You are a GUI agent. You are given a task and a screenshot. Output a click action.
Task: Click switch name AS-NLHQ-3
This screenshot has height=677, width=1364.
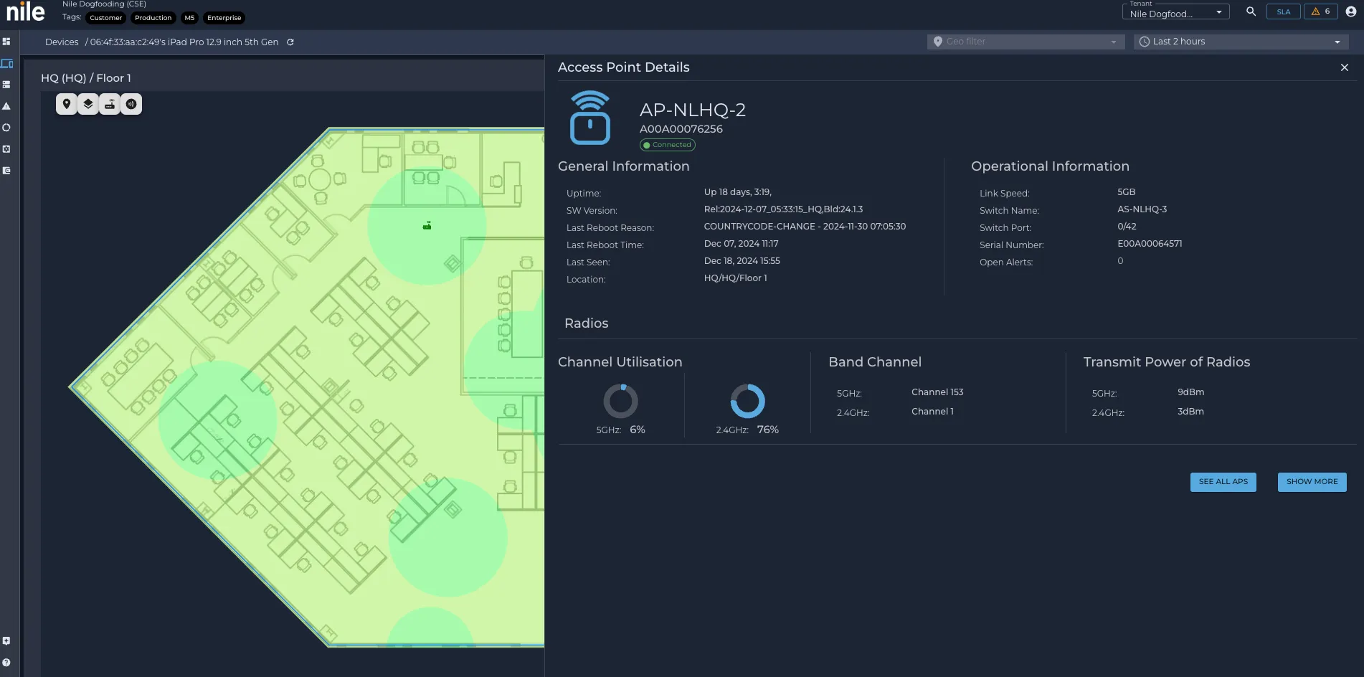point(1142,209)
